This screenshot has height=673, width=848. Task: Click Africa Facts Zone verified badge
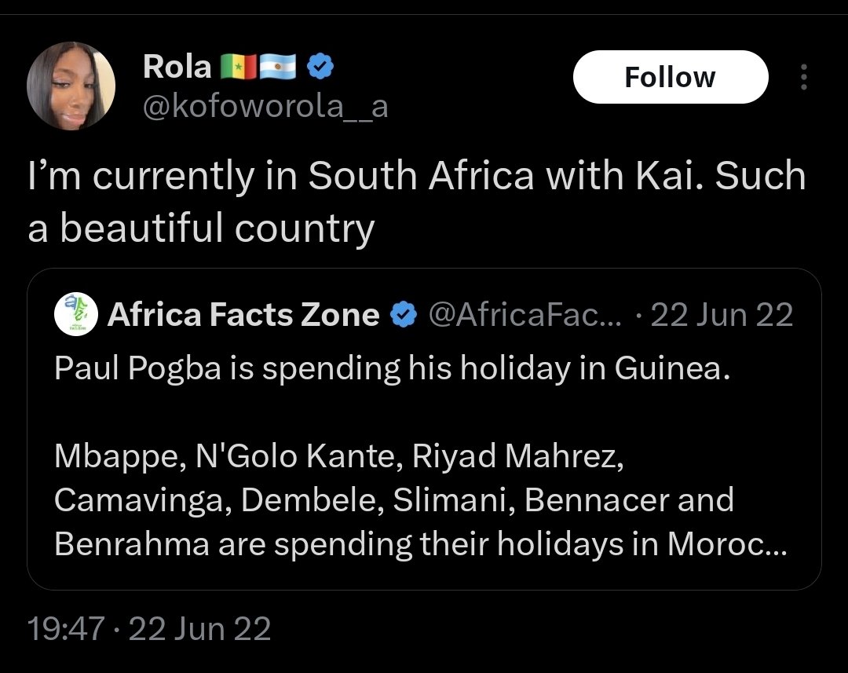tap(404, 315)
